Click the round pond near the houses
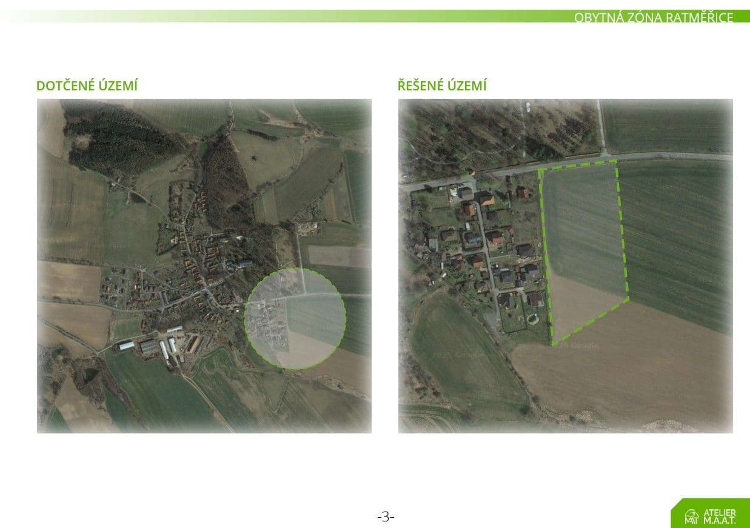 531,318
